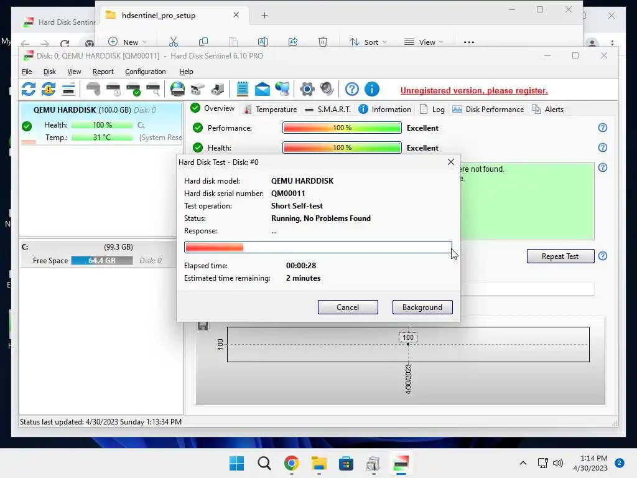637x478 pixels.
Task: Click the Cut scissors icon in File Explorer
Action: [x=174, y=42]
